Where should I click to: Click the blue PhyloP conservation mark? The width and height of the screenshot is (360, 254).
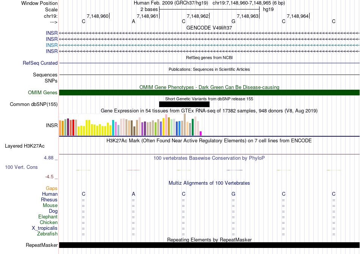pyautogui.click(x=235, y=170)
